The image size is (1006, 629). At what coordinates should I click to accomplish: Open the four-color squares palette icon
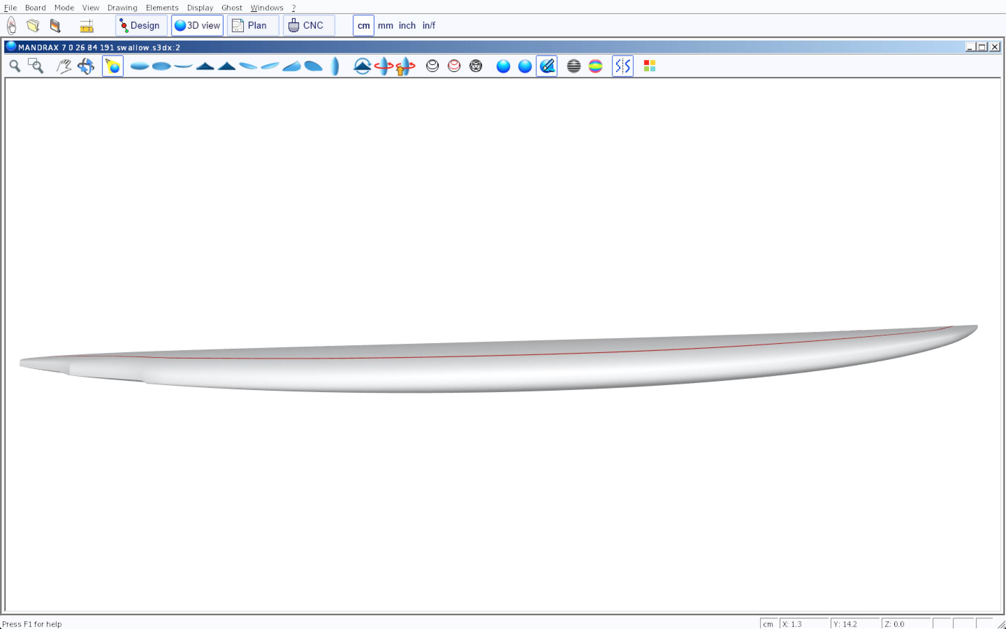[x=649, y=66]
